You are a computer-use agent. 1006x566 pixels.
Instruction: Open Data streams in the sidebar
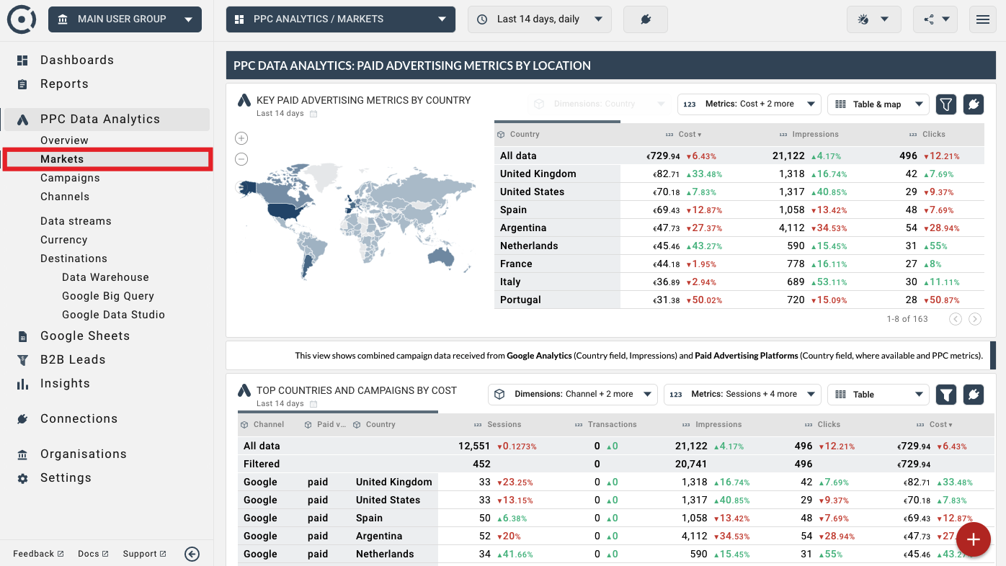[x=76, y=221]
